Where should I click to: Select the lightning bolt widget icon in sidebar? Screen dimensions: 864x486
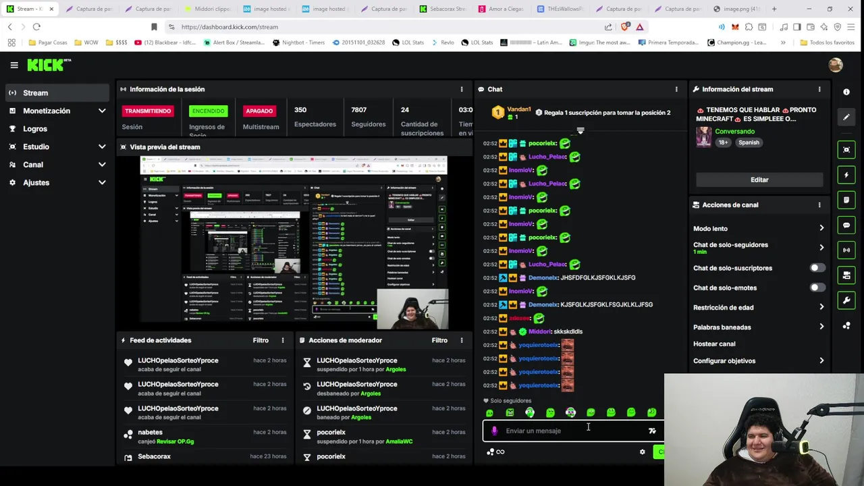846,175
